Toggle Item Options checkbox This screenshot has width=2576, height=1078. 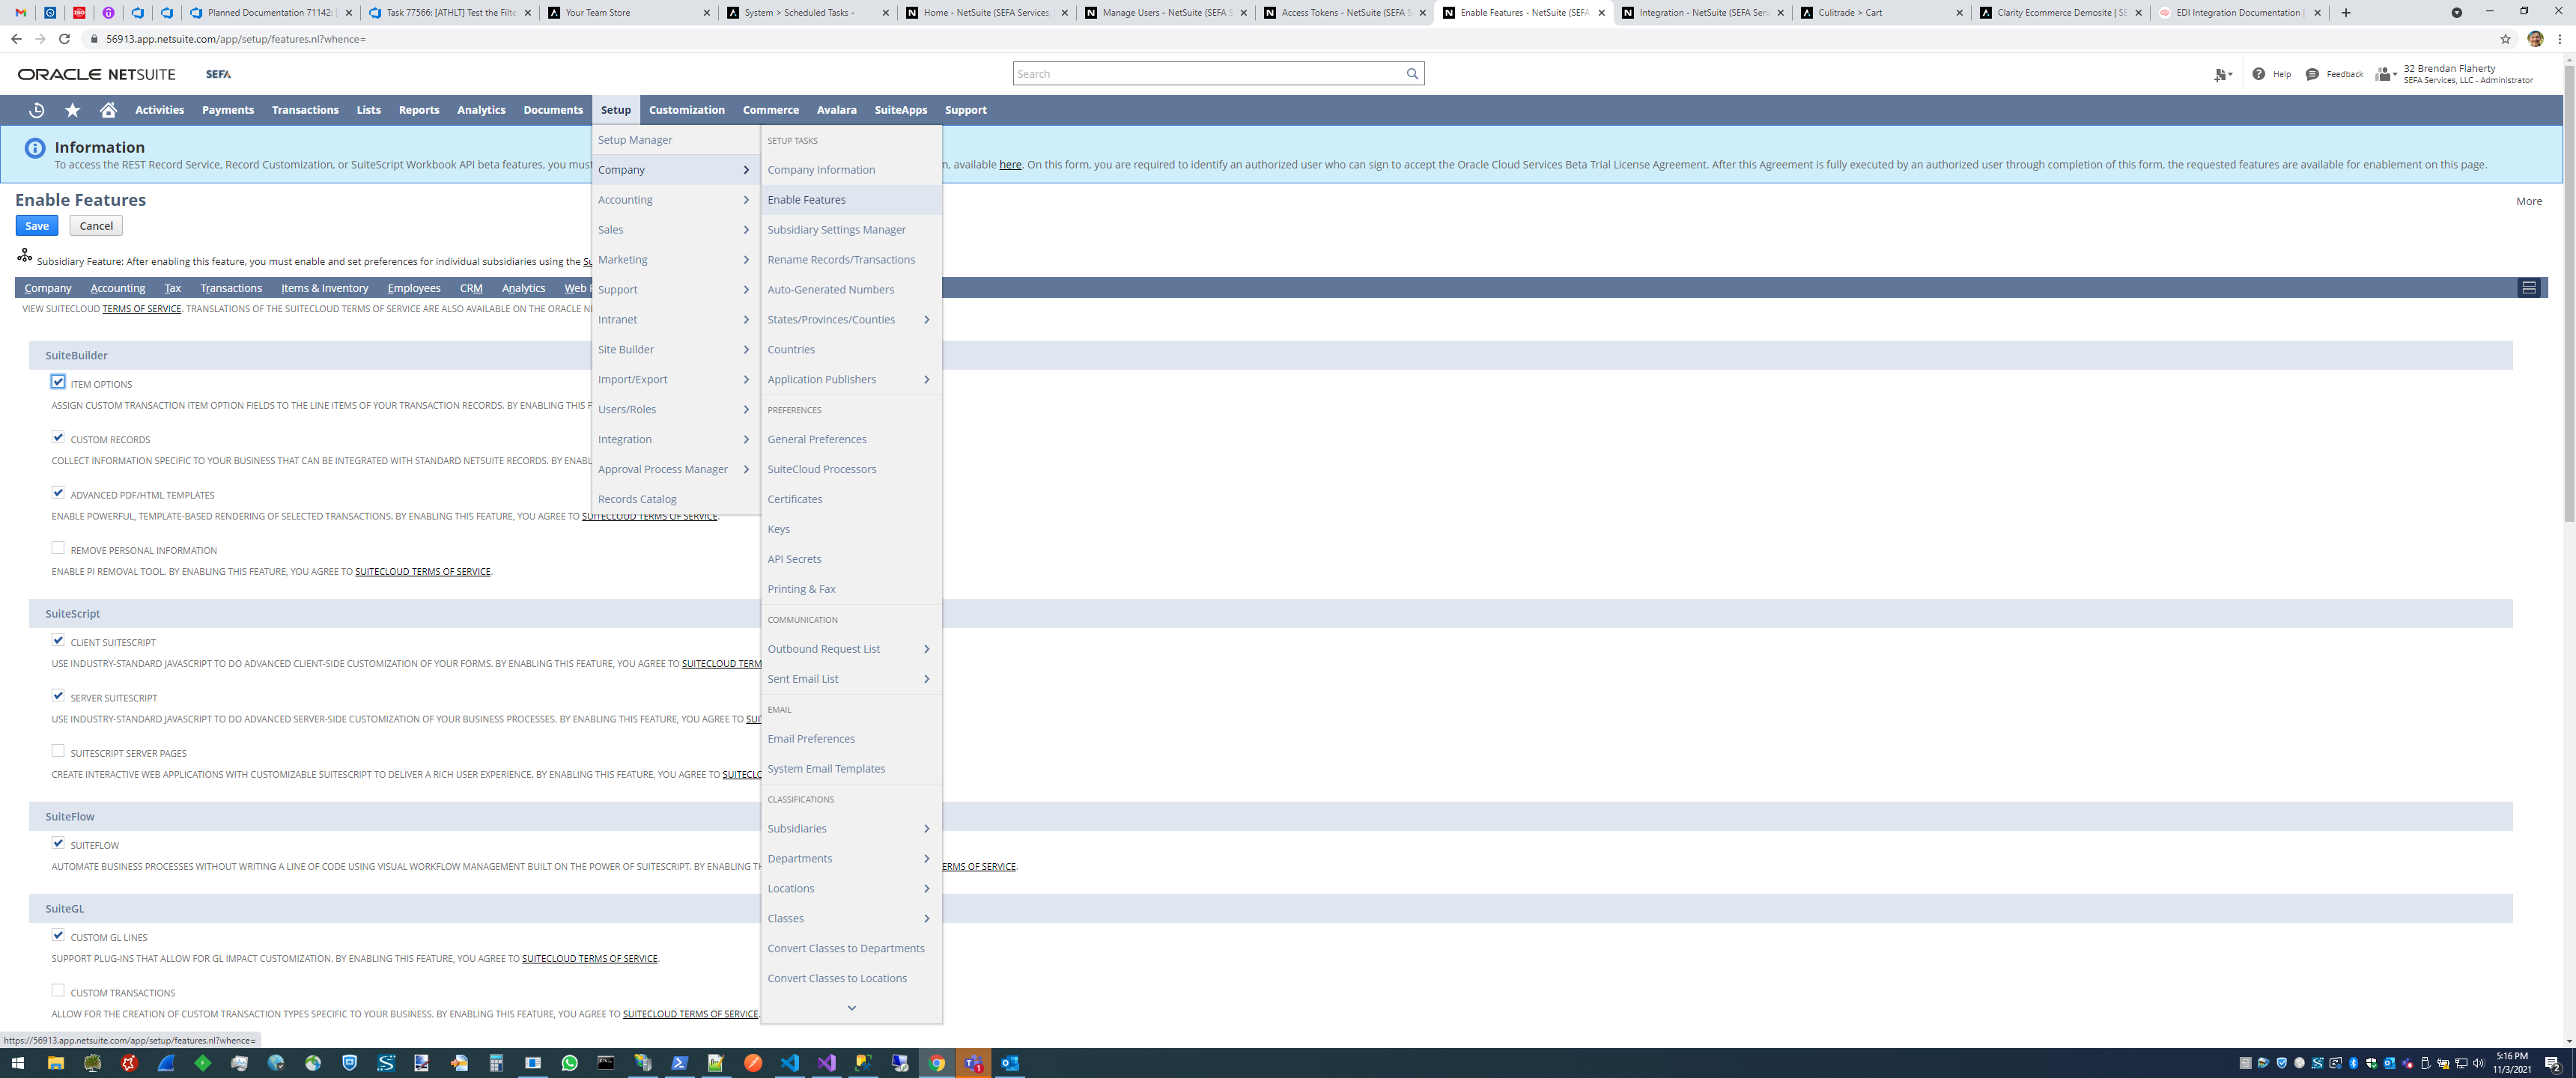(x=58, y=382)
